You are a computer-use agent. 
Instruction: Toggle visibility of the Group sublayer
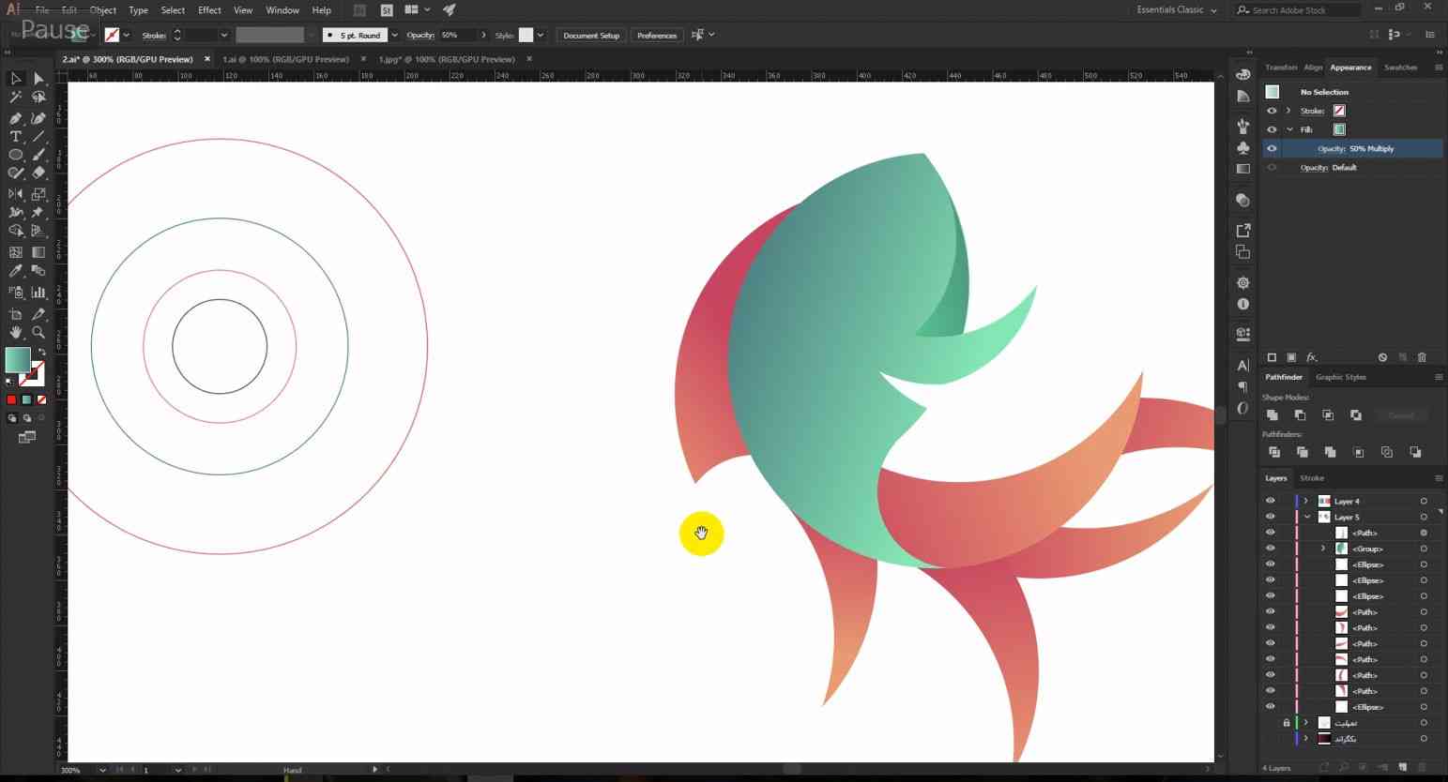pos(1271,549)
